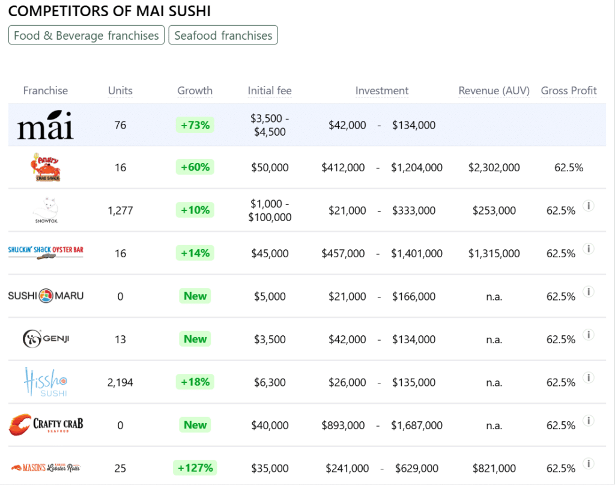Click the $50,000 initial fee
Screen dimensions: 615x485
tap(270, 168)
